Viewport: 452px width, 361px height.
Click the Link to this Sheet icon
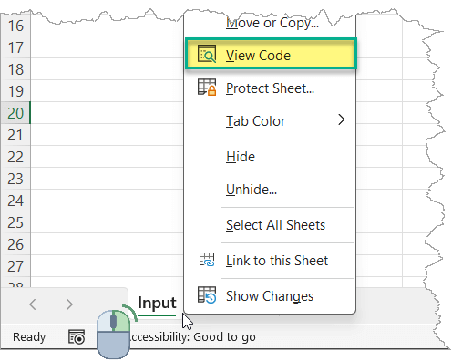(207, 260)
